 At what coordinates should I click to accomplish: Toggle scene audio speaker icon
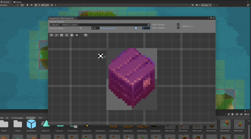(32, 5)
